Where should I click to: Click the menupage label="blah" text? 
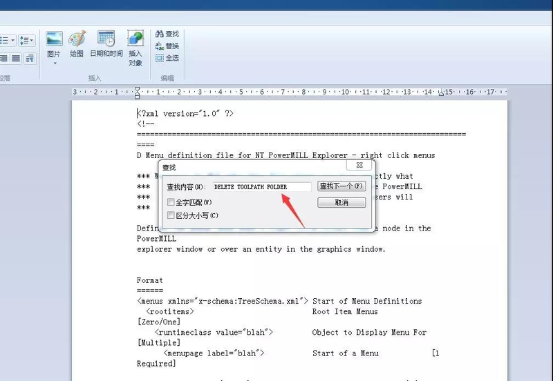(214, 353)
